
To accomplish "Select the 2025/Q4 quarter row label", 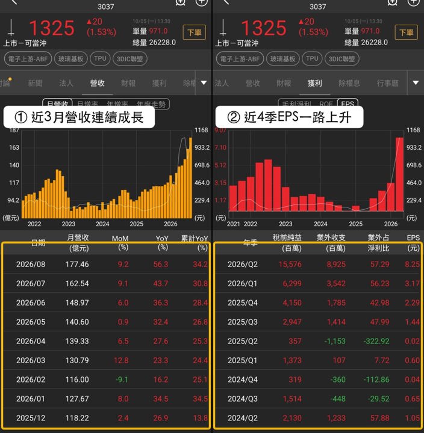I will 243,302.
